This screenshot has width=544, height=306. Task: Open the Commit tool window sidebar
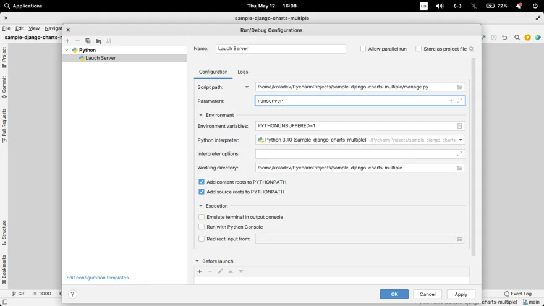[4, 87]
